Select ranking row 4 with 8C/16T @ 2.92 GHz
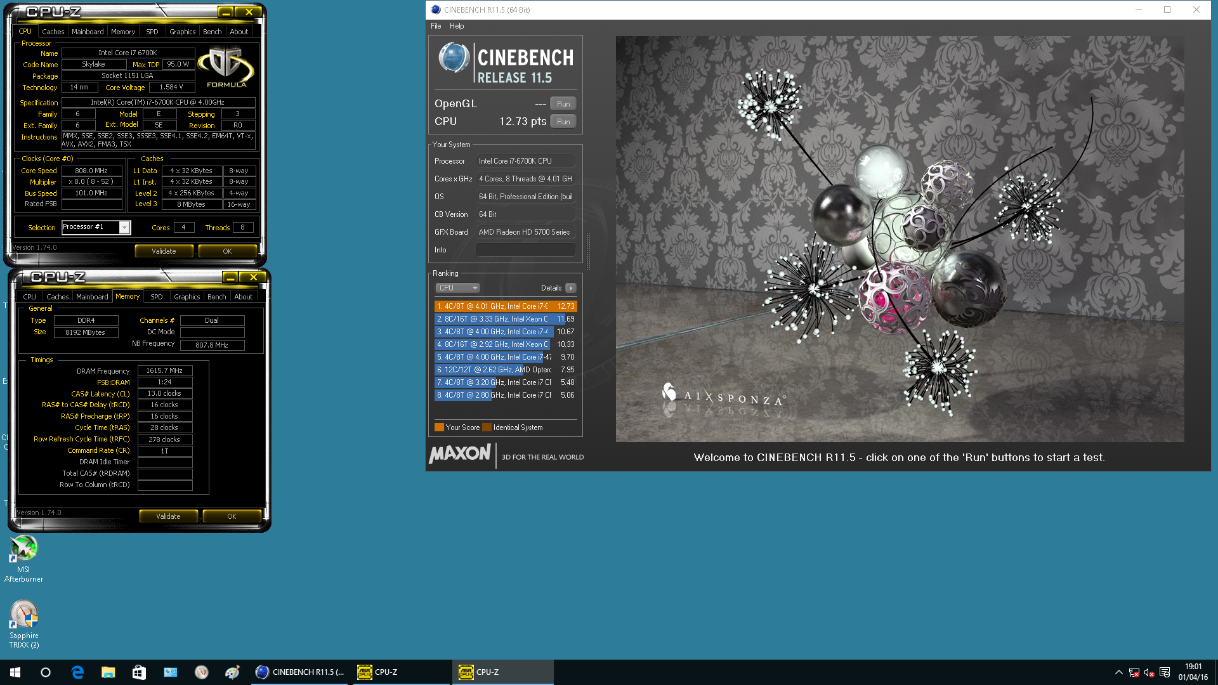Image resolution: width=1218 pixels, height=685 pixels. (x=506, y=344)
